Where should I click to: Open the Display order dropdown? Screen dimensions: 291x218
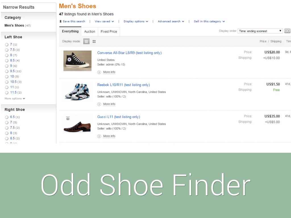(x=260, y=31)
